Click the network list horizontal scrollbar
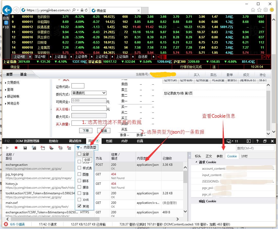The height and width of the screenshot is (229, 278). (x=93, y=219)
